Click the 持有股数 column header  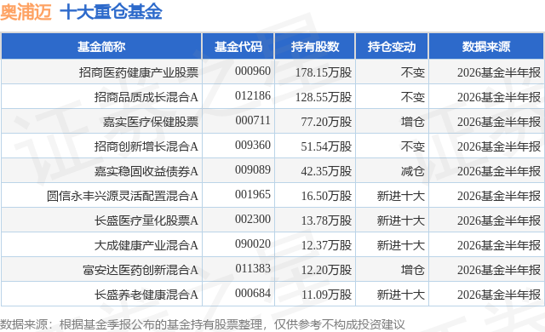tap(315, 47)
